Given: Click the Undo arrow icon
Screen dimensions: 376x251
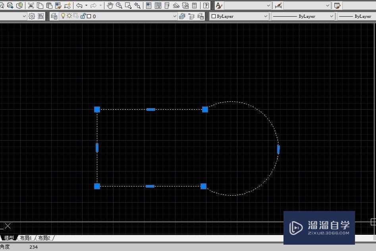Looking at the screenshot, I should 79,6.
